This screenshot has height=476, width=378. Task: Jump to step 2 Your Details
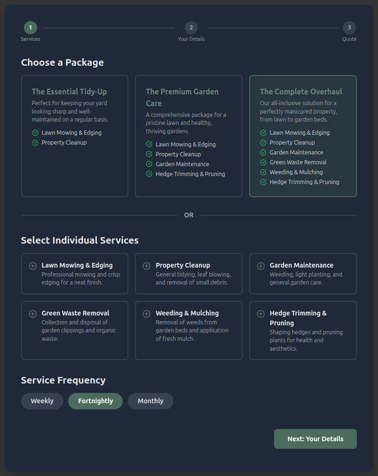click(191, 28)
